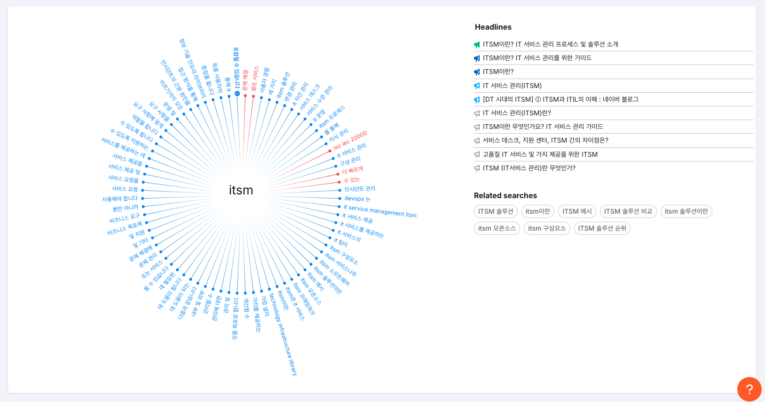Open headline 'ITSM (IT서비스 관리)란 무엇인가?'
The image size is (765, 402).
(x=529, y=168)
